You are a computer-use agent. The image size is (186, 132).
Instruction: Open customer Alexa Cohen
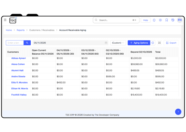tap(18, 64)
